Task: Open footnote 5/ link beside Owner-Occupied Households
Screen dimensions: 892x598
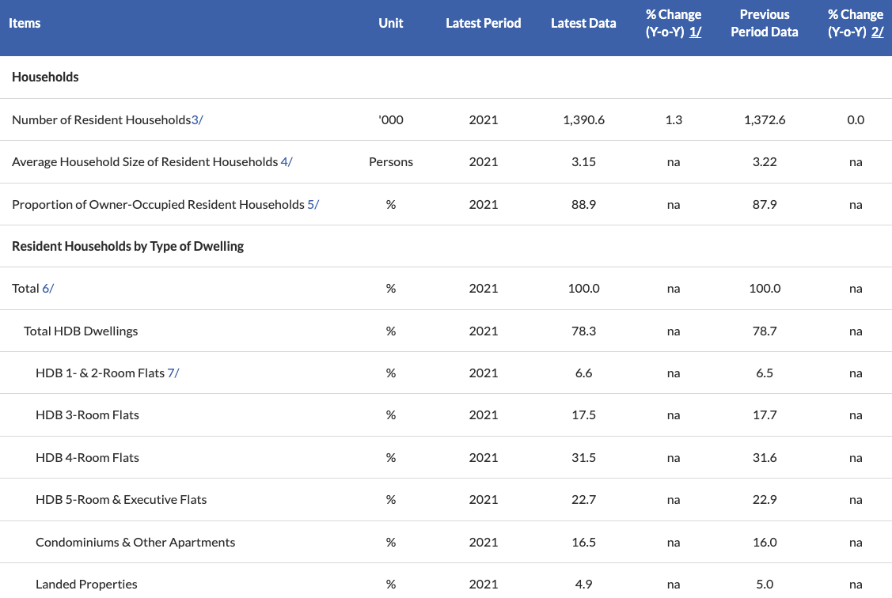Action: [x=313, y=205]
